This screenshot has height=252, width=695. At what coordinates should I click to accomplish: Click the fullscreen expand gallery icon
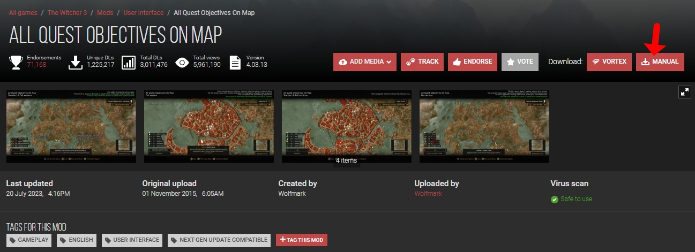pos(685,91)
